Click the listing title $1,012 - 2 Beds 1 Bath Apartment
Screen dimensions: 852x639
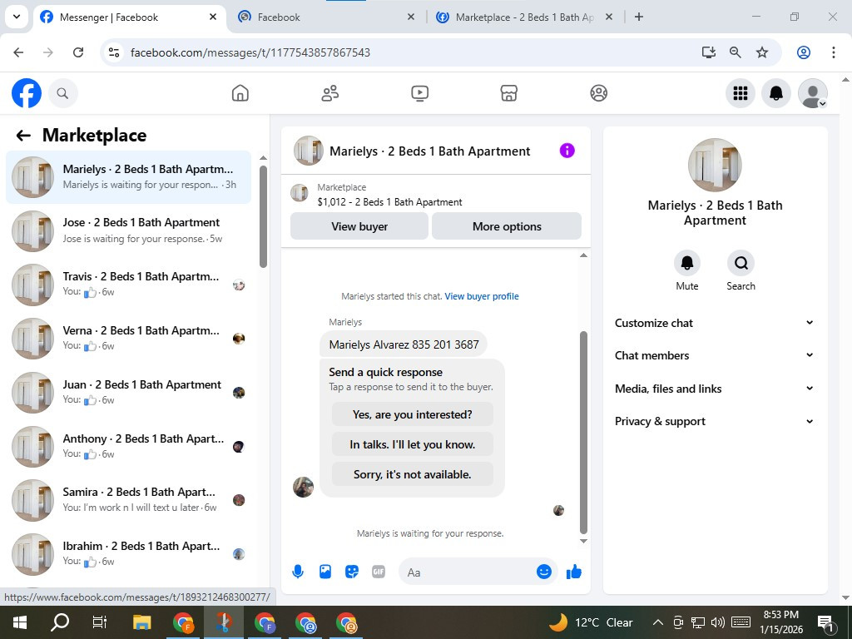click(389, 202)
